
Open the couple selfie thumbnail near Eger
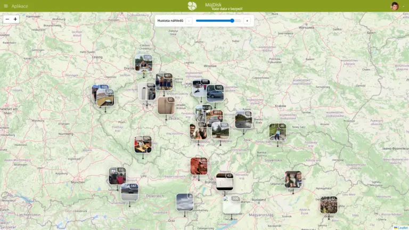tap(293, 179)
